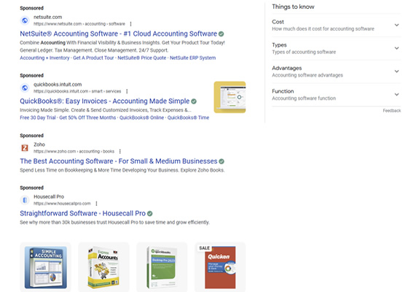Image resolution: width=408 pixels, height=292 pixels.
Task: Follow Get 50% Off Three Months sitelink
Action: click(87, 118)
